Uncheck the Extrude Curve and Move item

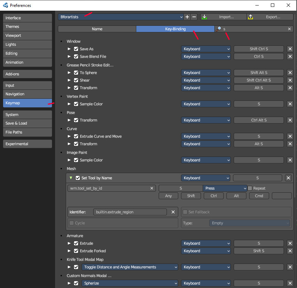76,136
